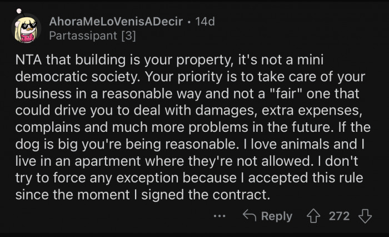The image size is (389, 237).
Task: Open the commenter's avatar picture
Action: [x=26, y=29]
